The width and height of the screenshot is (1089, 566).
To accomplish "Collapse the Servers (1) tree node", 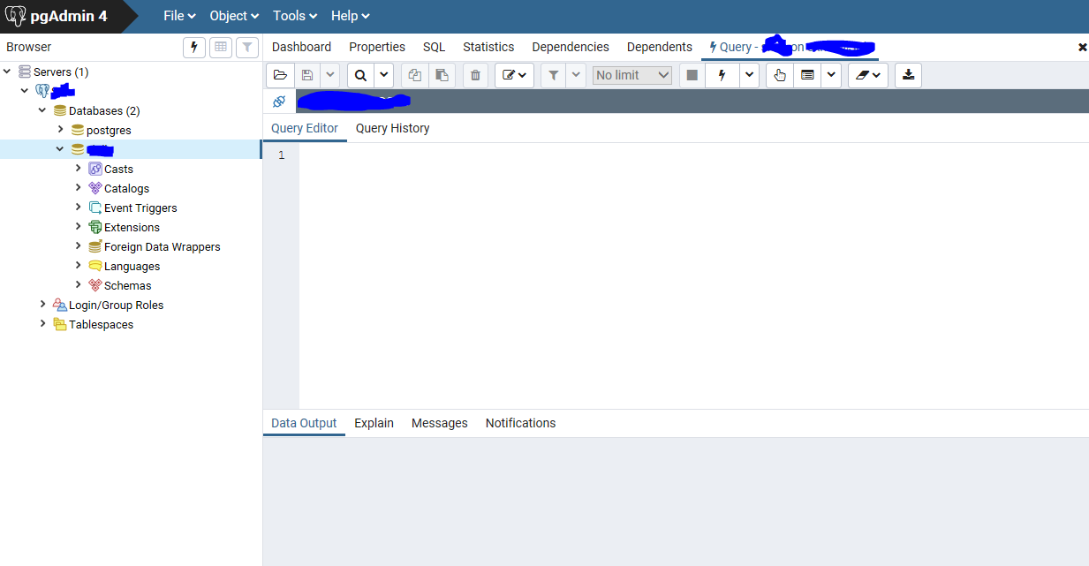I will (x=7, y=72).
